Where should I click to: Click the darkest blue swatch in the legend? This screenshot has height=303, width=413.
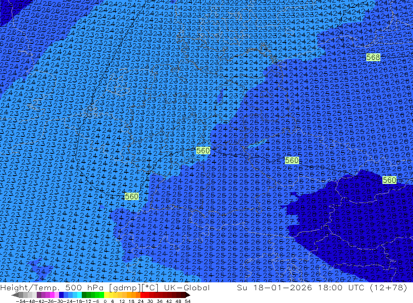(61, 295)
